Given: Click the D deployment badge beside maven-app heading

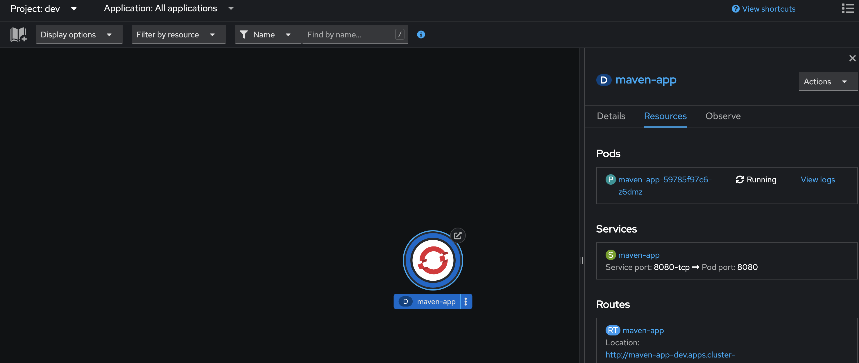Looking at the screenshot, I should 604,79.
